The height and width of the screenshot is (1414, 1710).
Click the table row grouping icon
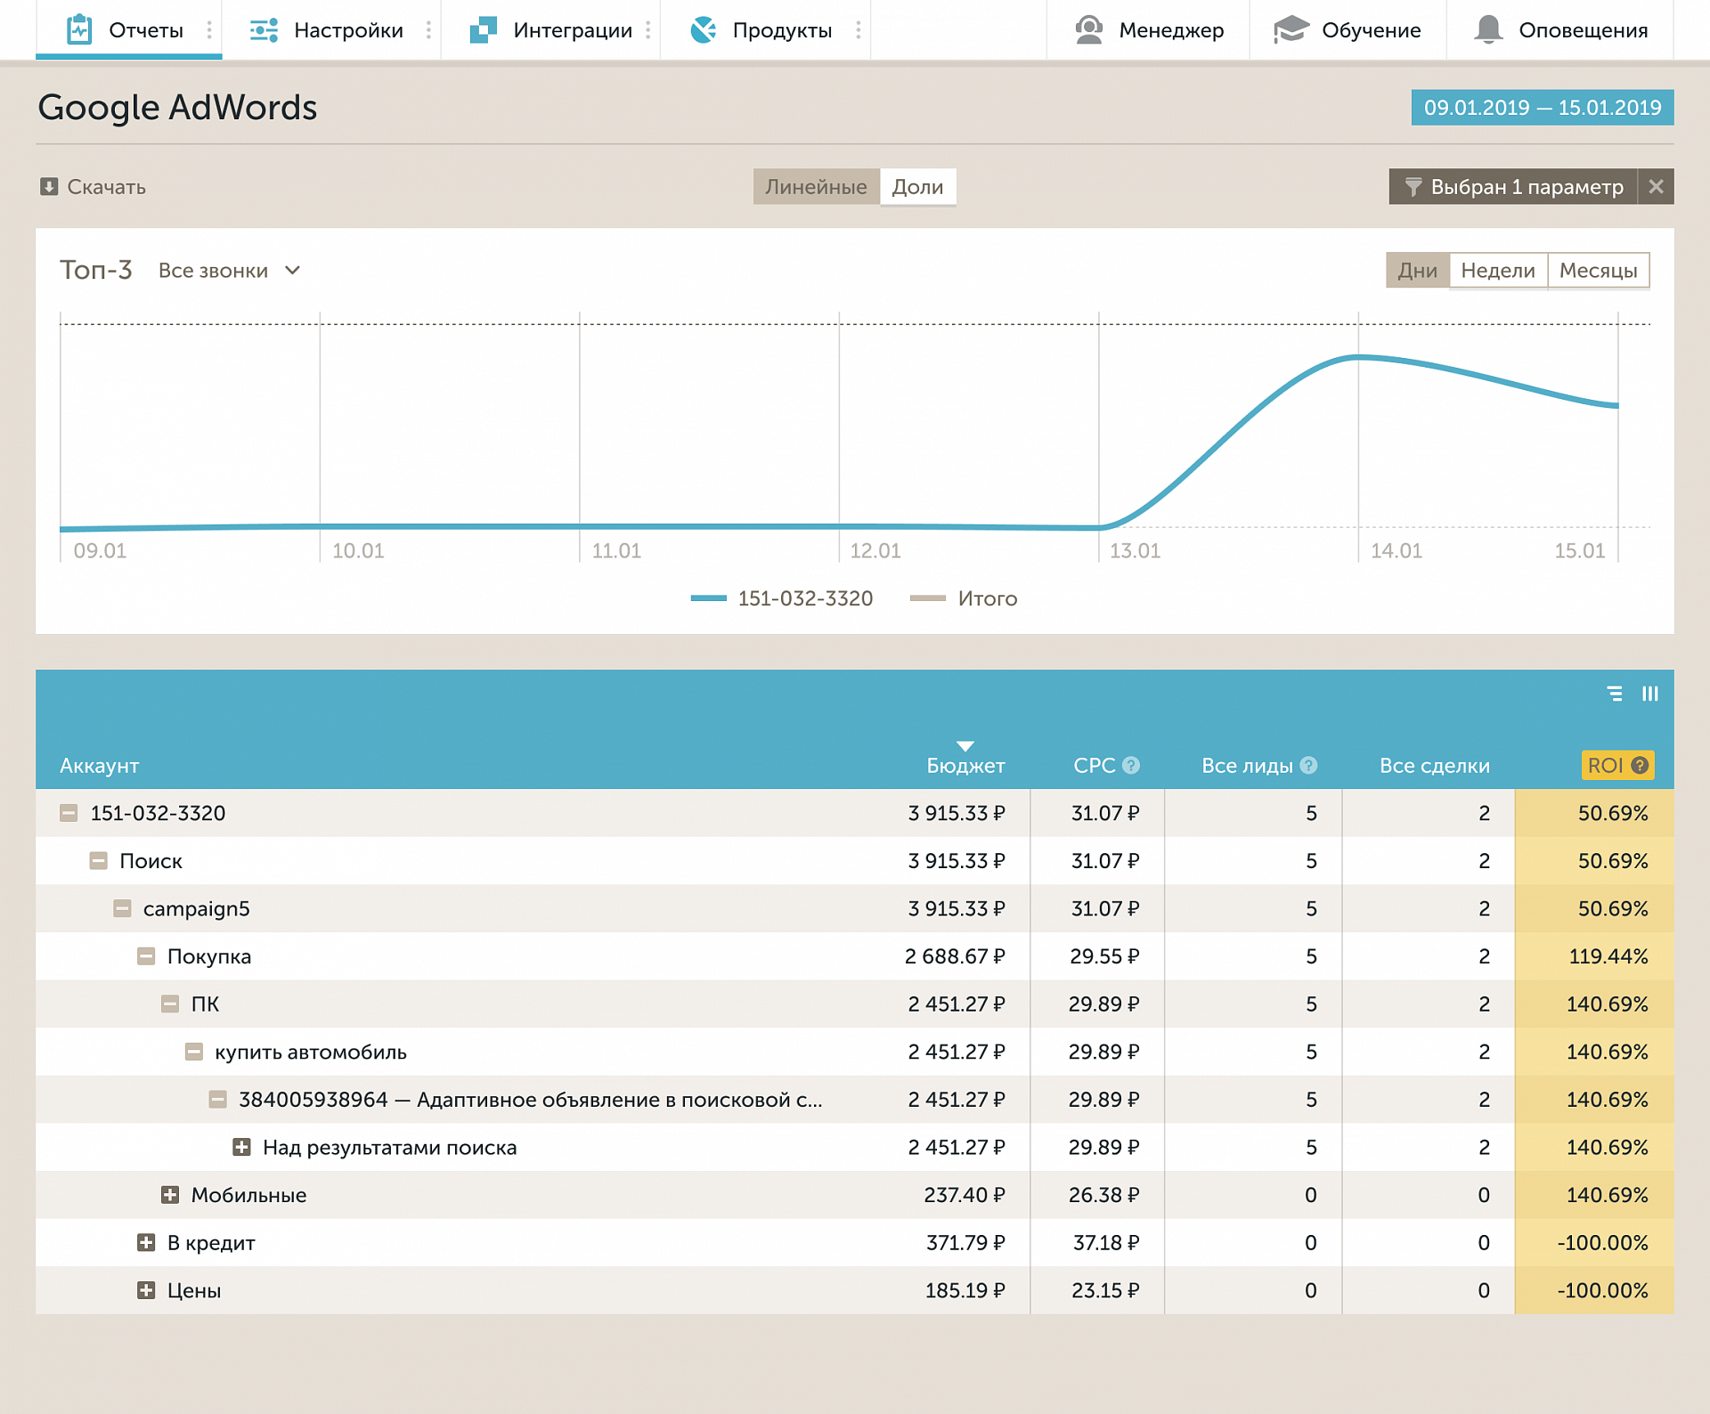coord(1615,694)
